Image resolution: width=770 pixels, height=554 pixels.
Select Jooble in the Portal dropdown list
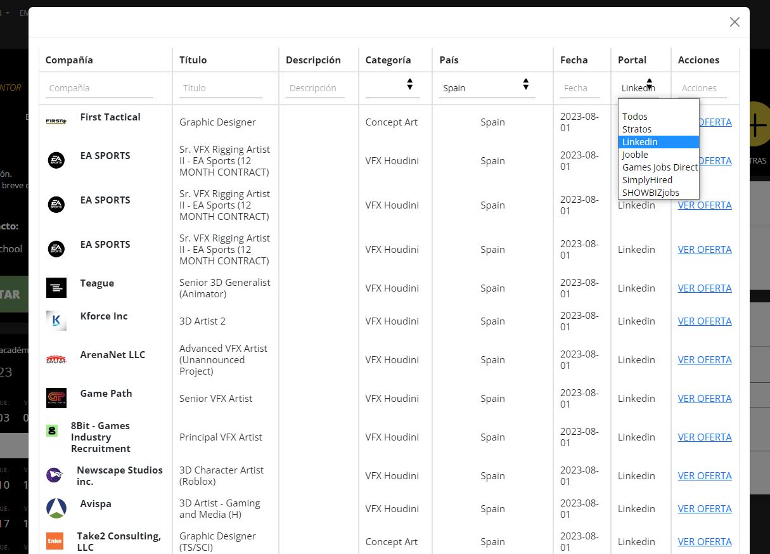(658, 155)
